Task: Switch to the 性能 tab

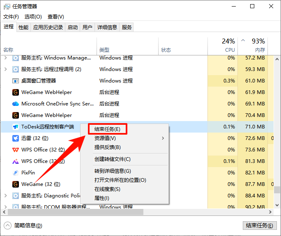Action: click(23, 27)
